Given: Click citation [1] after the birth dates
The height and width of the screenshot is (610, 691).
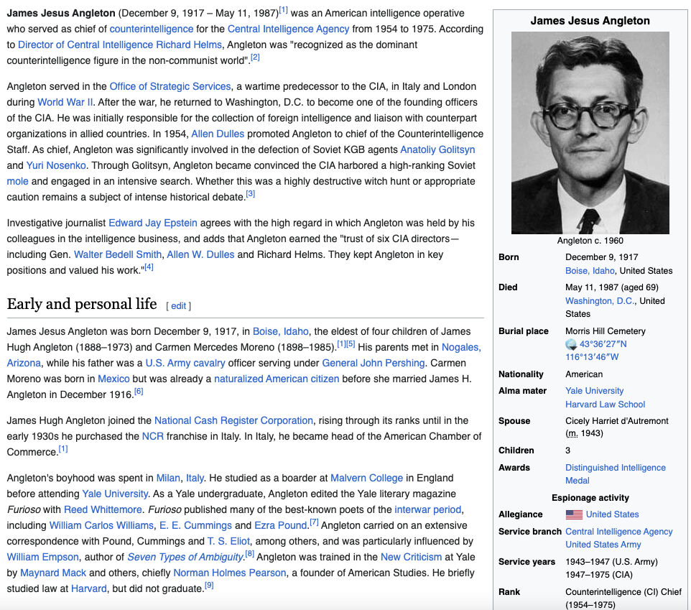Looking at the screenshot, I should (283, 9).
